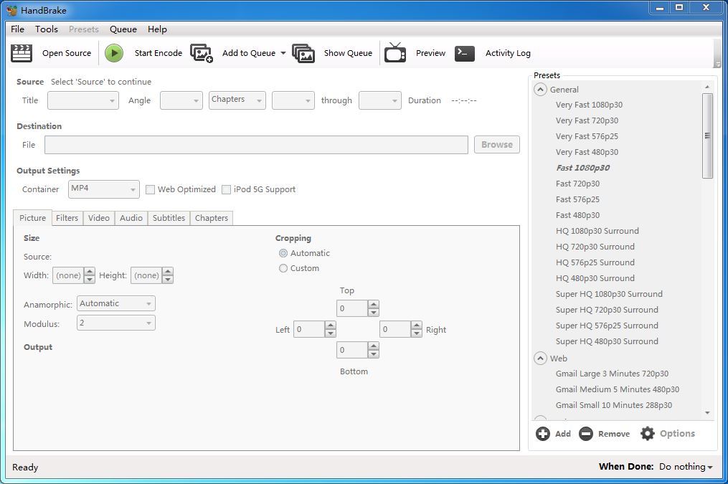Click the gear icon beside Options
Viewport: 728px width, 484px height.
click(647, 433)
